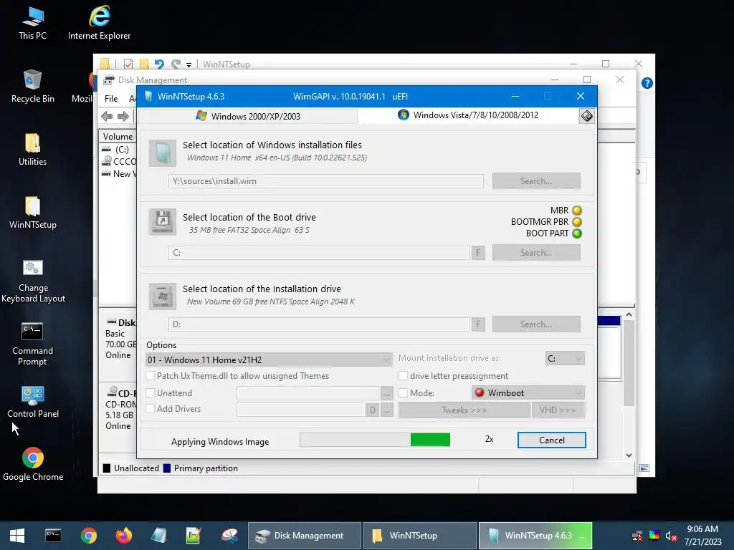This screenshot has width=734, height=550.
Task: Open the Wimboot mode dropdown
Action: (528, 393)
